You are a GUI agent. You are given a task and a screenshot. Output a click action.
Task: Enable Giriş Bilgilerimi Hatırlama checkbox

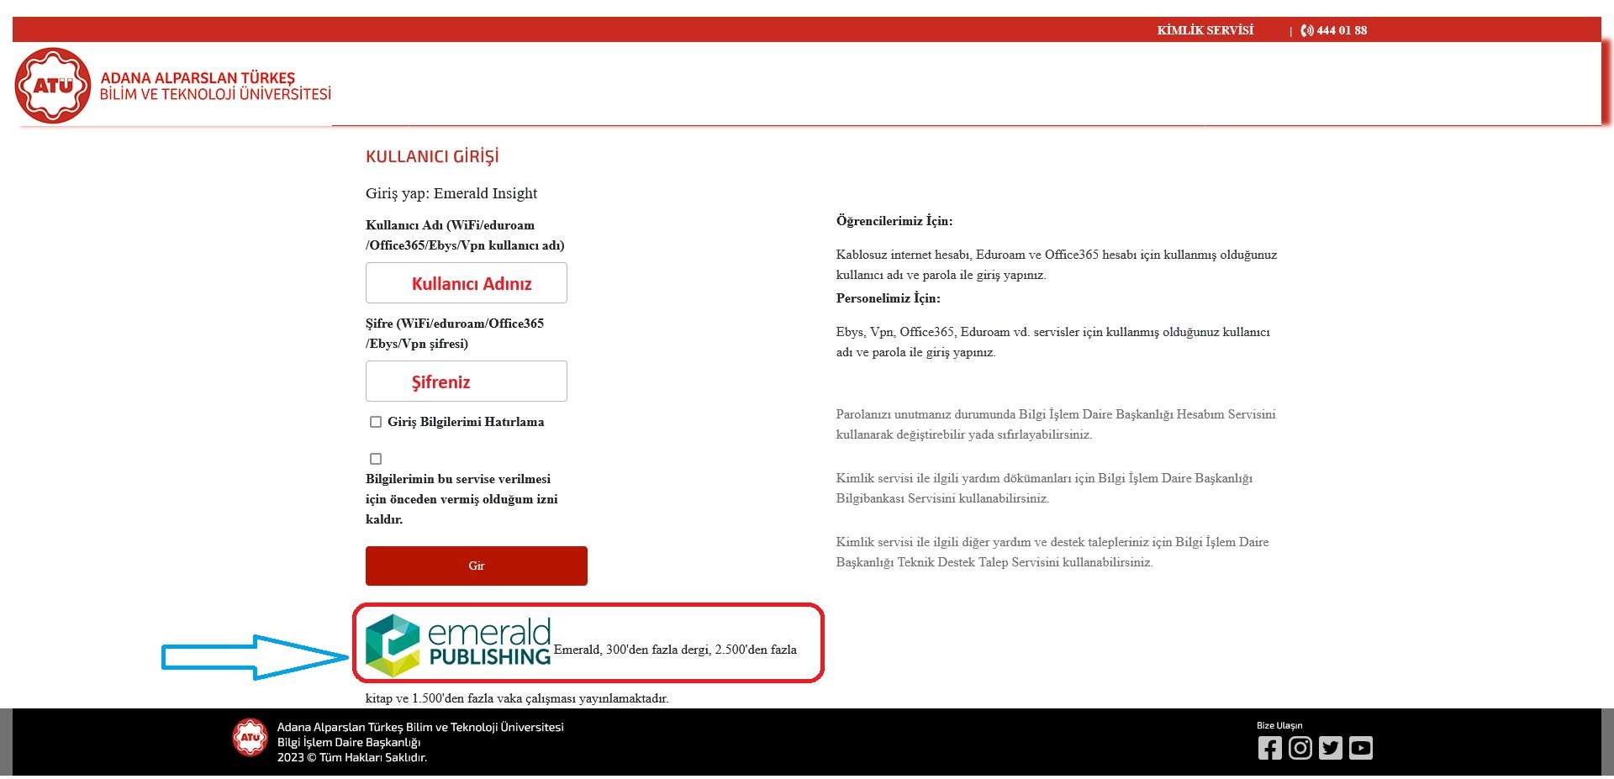coord(376,422)
